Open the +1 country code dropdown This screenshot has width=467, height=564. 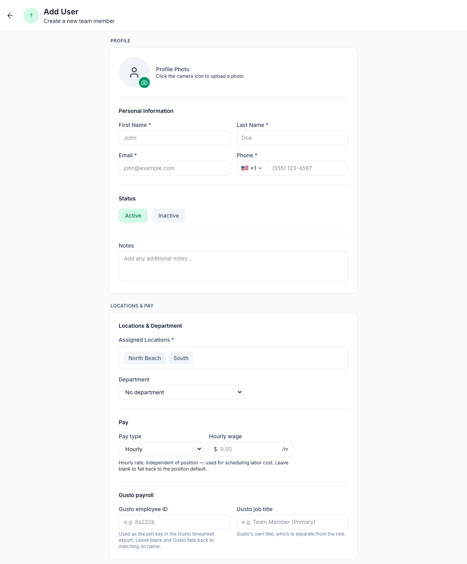[252, 168]
